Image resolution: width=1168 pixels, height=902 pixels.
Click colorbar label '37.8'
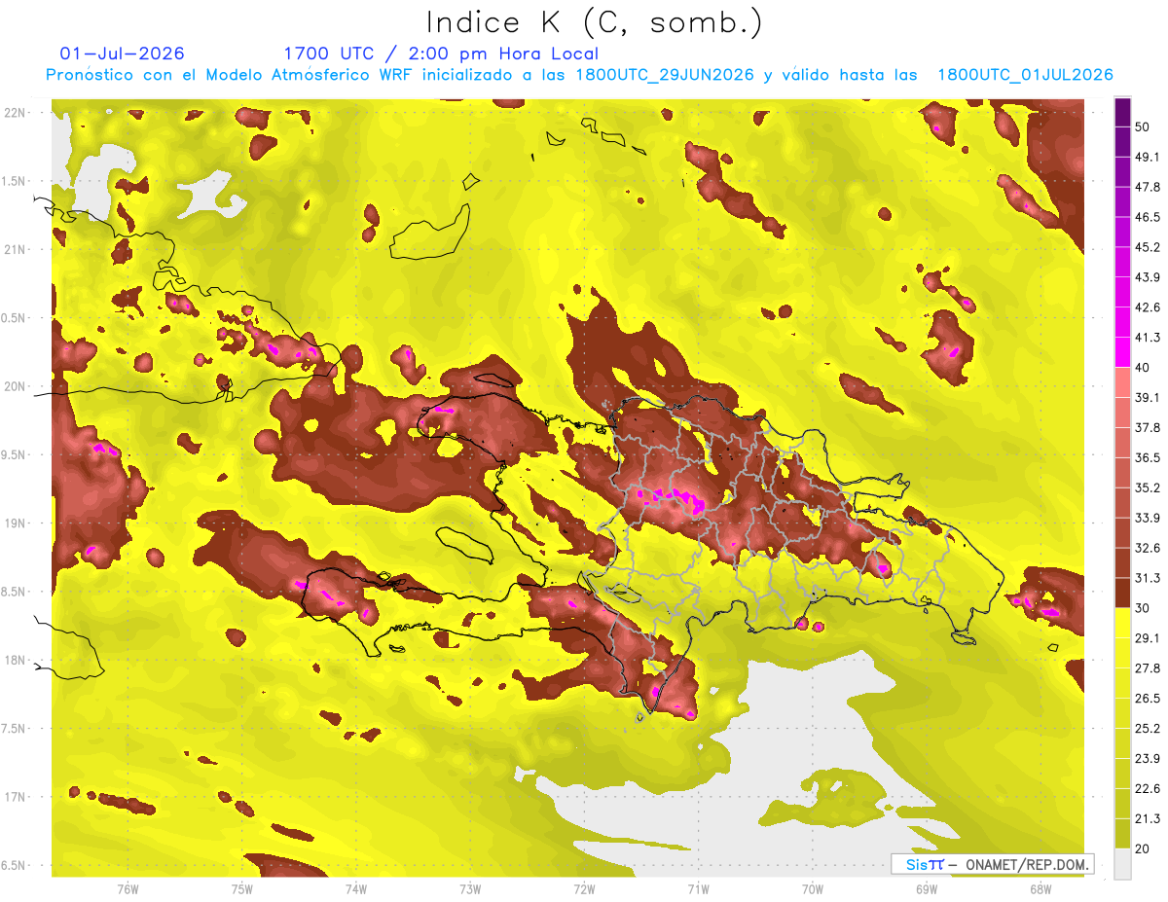(1148, 427)
